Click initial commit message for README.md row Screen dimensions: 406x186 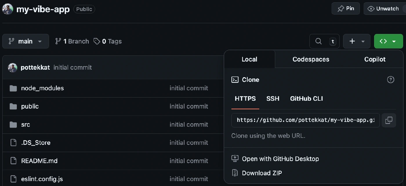[x=189, y=161]
